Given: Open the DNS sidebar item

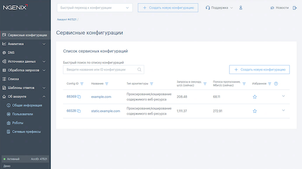Looking at the screenshot, I should tap(11, 53).
